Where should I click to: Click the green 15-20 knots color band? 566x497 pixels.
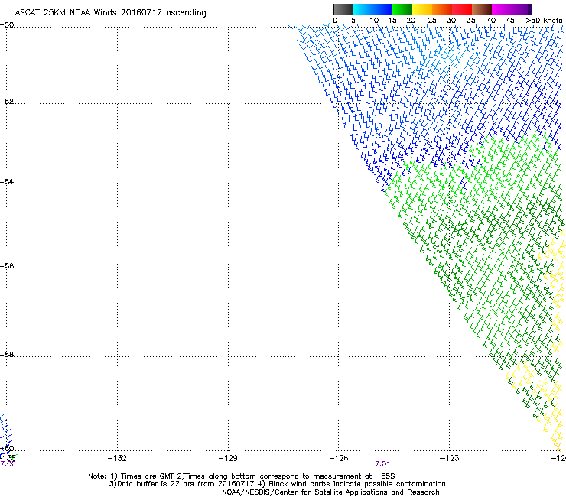402,9
